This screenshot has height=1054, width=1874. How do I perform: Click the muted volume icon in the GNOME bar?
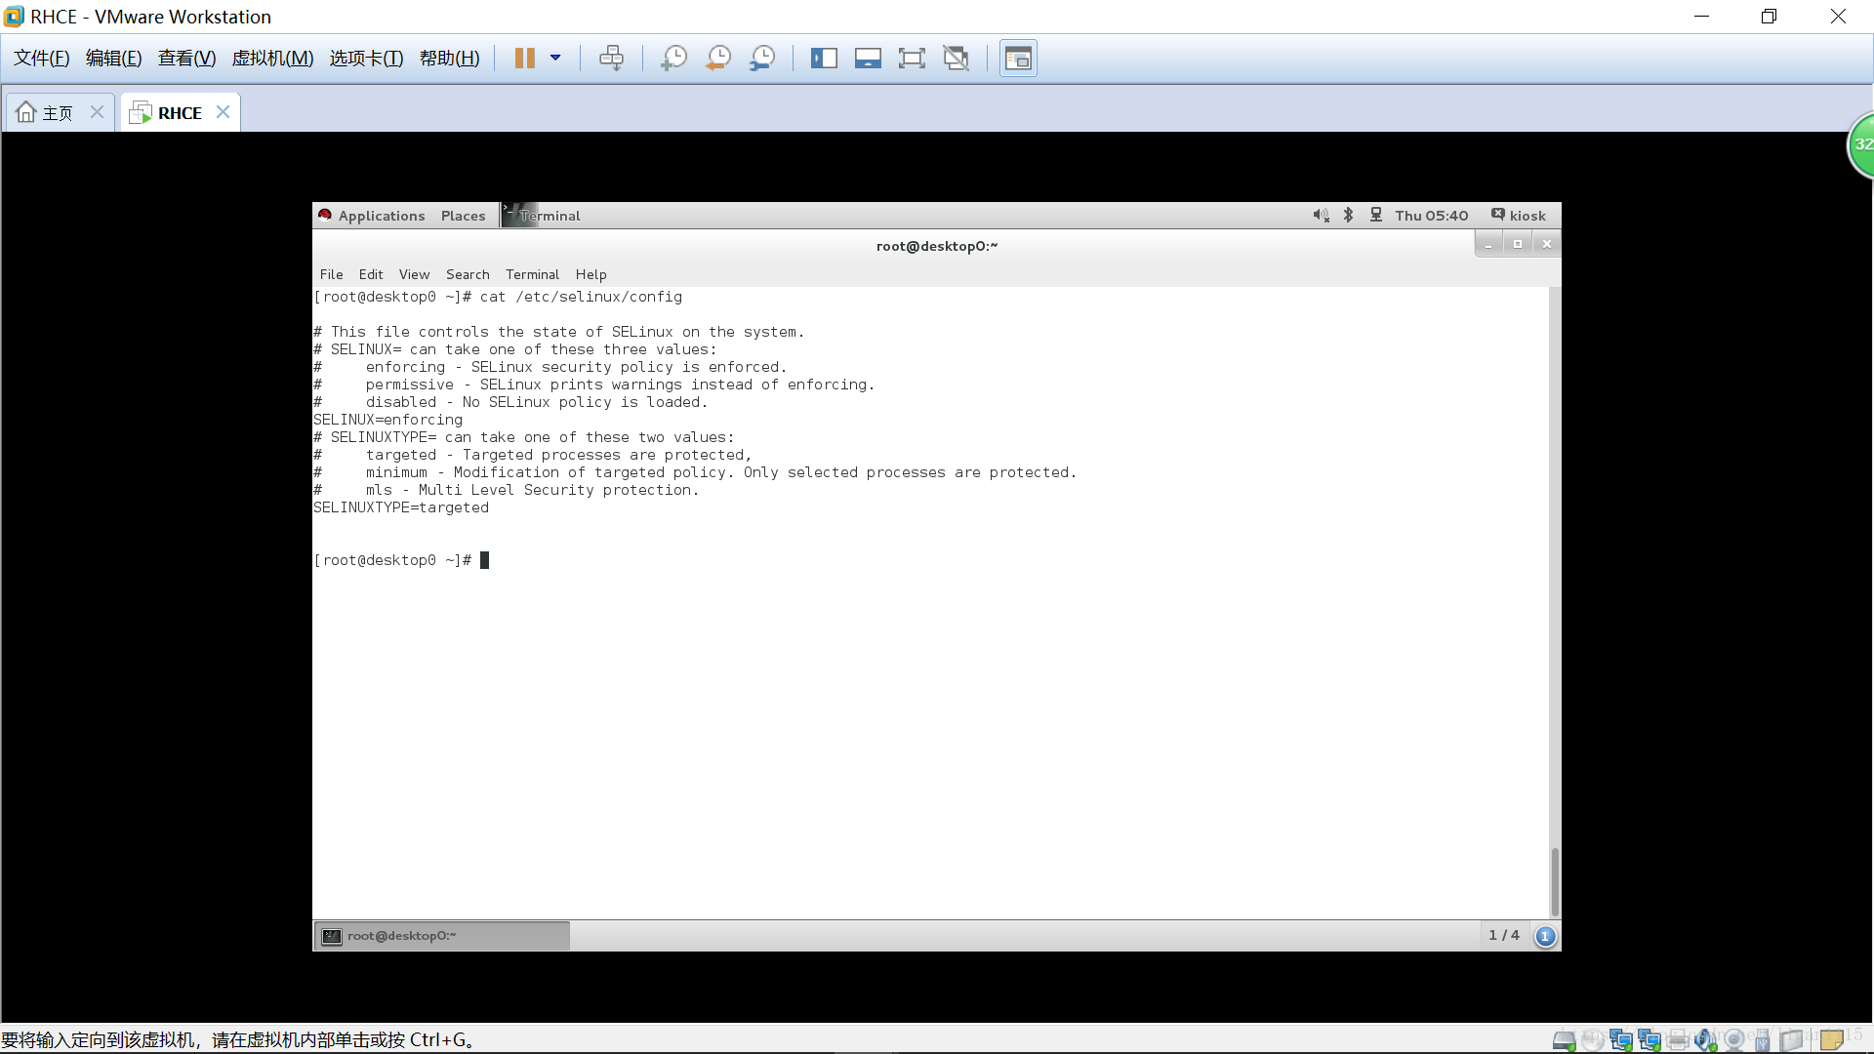pyautogui.click(x=1321, y=216)
